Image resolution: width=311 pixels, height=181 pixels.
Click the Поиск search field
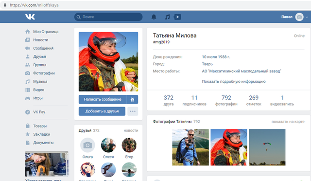(x=108, y=17)
